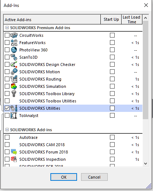Click the SOLIDWORKS Routing pipe icon
Screen dimensions: 153x191
[14, 79]
